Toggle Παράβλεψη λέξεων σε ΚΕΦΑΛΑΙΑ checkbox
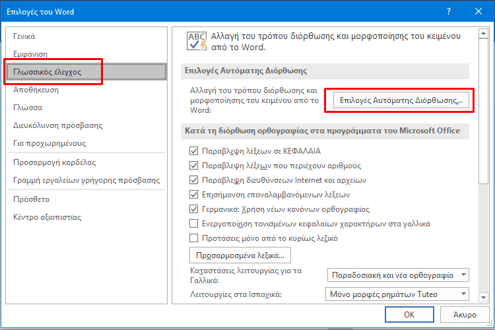This screenshot has height=330, width=495. (193, 151)
